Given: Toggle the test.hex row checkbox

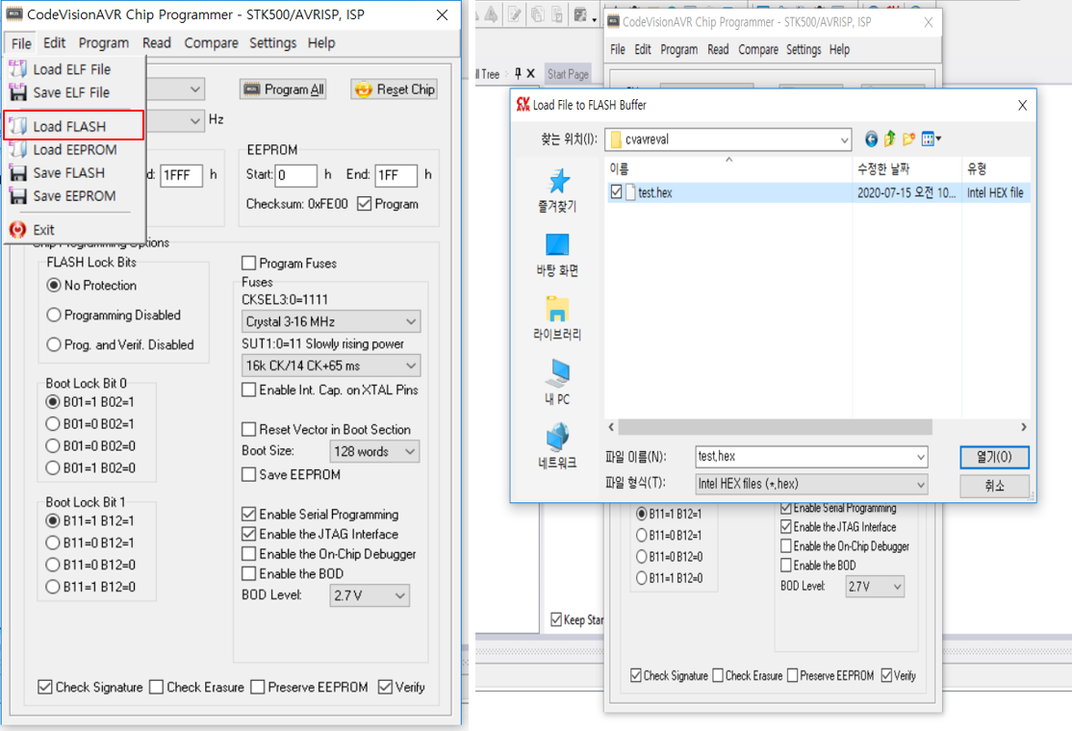Looking at the screenshot, I should (616, 192).
